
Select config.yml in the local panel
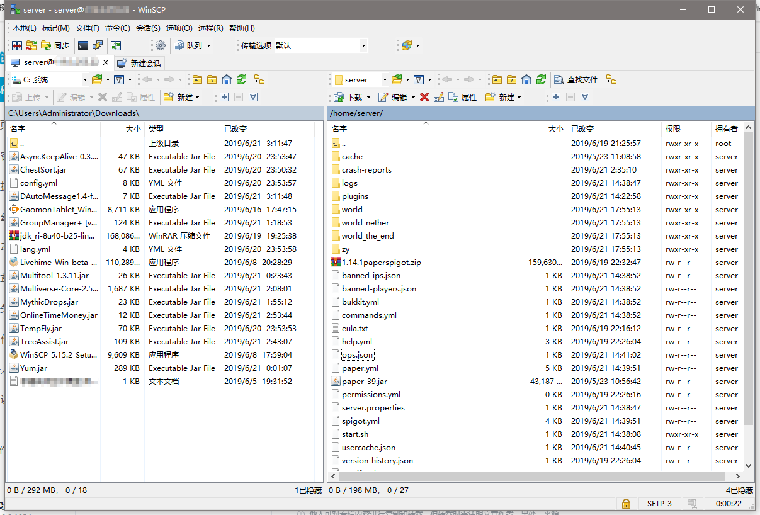[x=38, y=183]
